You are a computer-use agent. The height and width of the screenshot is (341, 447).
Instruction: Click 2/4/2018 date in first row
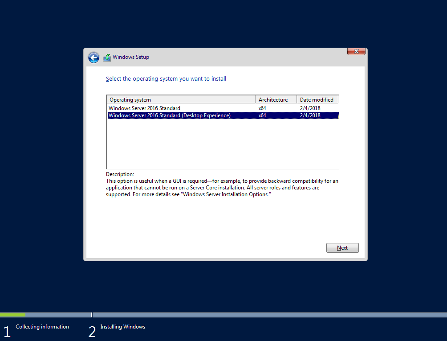tap(310, 108)
